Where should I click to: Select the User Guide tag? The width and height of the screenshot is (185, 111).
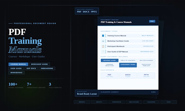[16, 68]
